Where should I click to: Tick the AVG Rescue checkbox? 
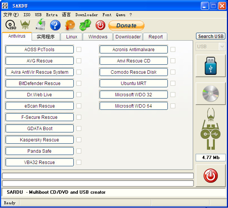(79, 61)
